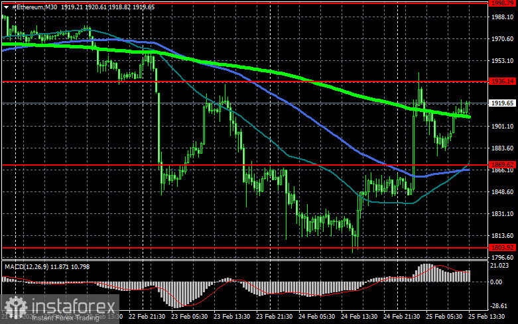Select the 23 Feb 21:30 time label
This screenshot has height=324, width=518.
[x=274, y=317]
